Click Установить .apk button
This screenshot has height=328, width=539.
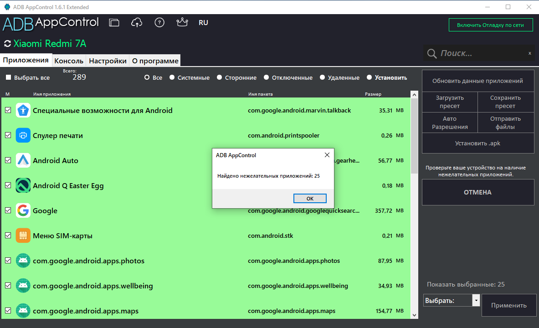click(478, 143)
